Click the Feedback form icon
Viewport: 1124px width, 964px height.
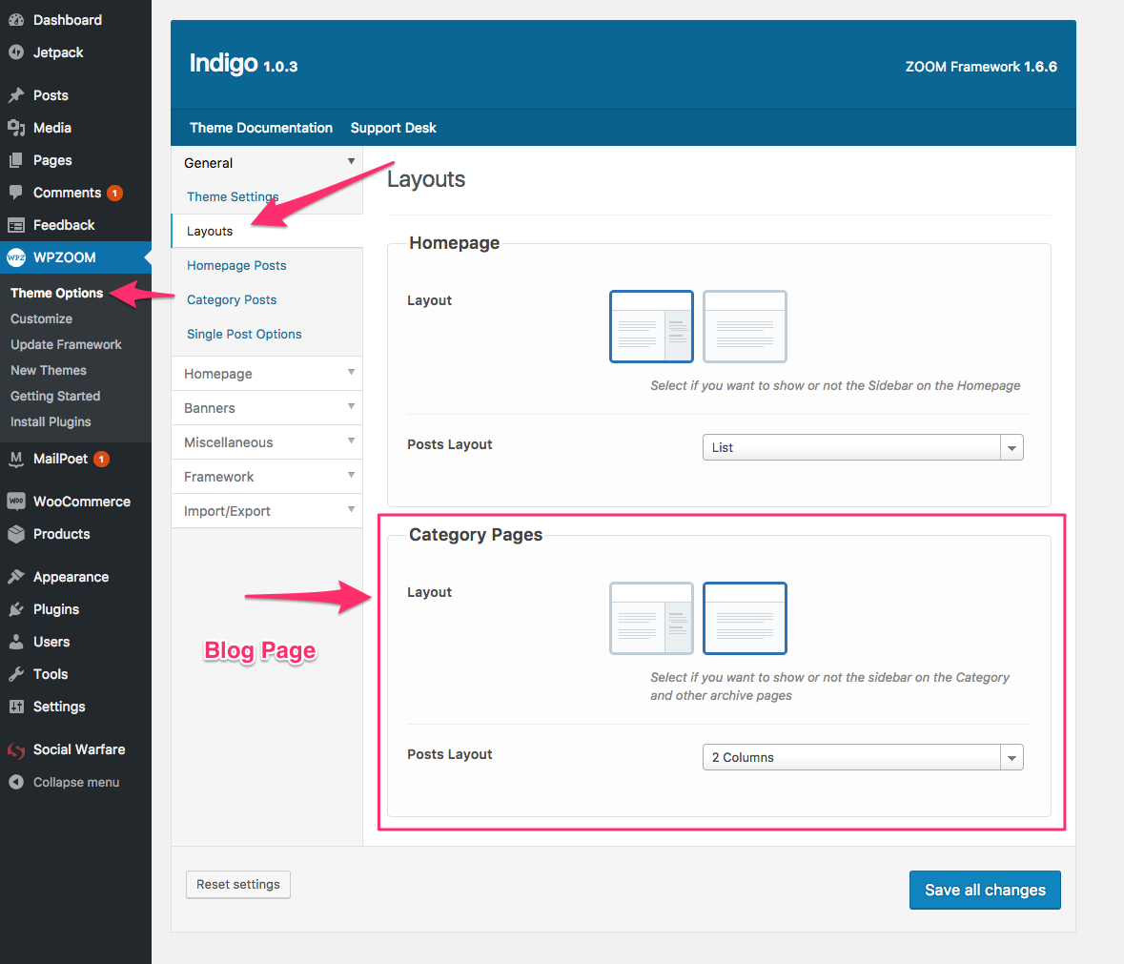pos(16,225)
